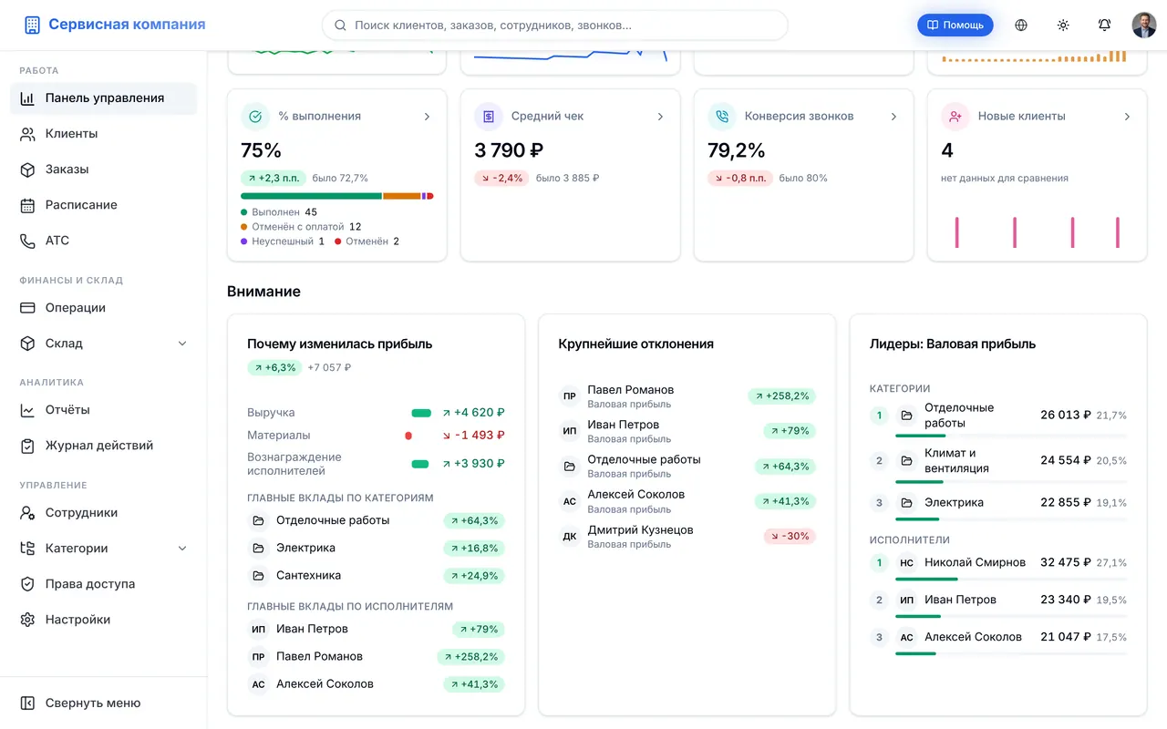Viewport: 1167px width, 729px height.
Task: Click the +6,3% profit change badge
Action: coord(274,367)
